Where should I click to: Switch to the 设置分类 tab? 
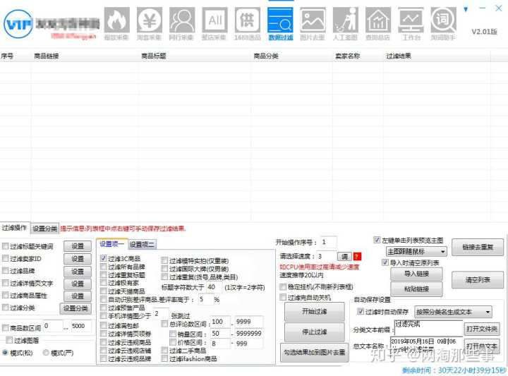tap(45, 229)
